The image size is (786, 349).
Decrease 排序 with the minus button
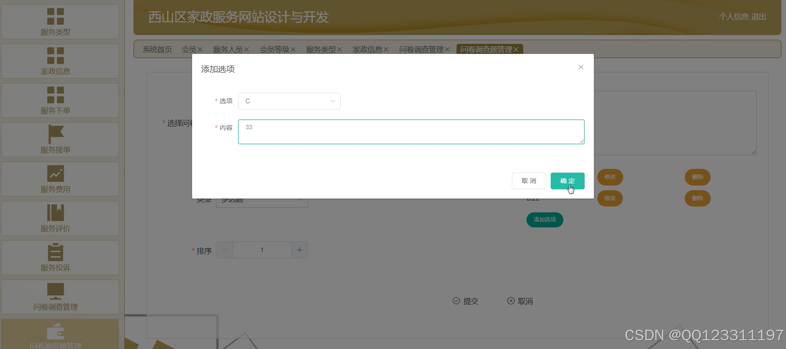(225, 250)
